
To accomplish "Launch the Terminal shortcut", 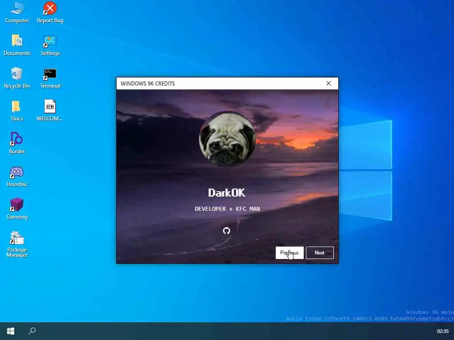I will pos(50,78).
